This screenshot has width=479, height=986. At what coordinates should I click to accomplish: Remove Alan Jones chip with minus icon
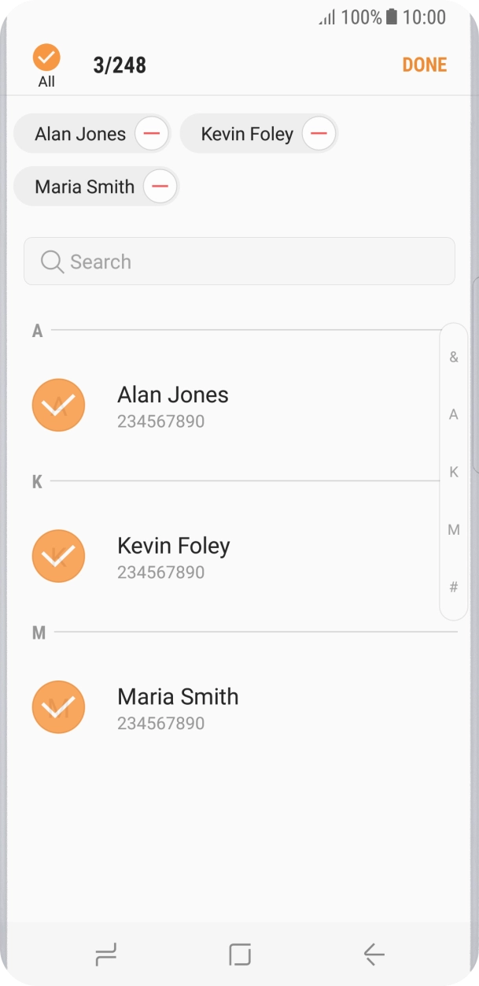tap(152, 134)
